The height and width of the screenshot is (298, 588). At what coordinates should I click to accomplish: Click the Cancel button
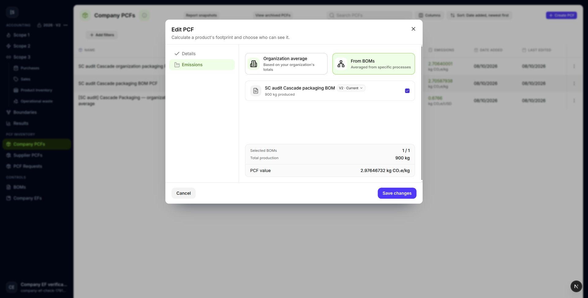tap(183, 193)
